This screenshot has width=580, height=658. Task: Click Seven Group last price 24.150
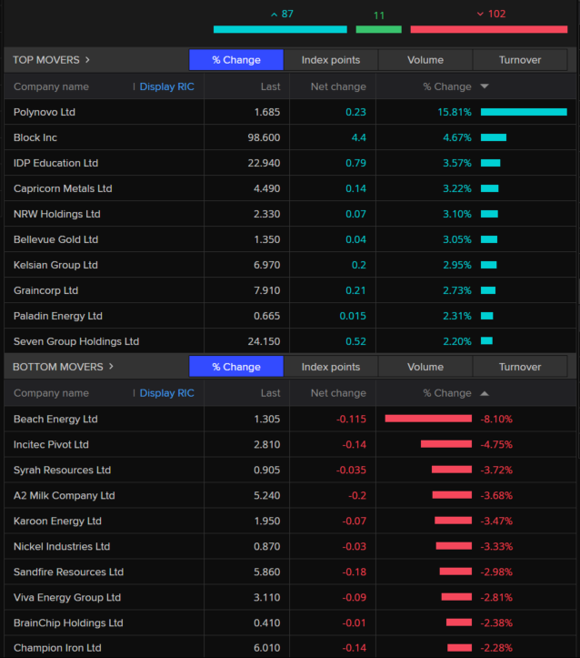coord(264,341)
